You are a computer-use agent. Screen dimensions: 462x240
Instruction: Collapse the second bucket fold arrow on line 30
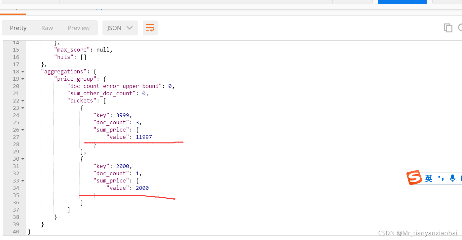pos(23,159)
